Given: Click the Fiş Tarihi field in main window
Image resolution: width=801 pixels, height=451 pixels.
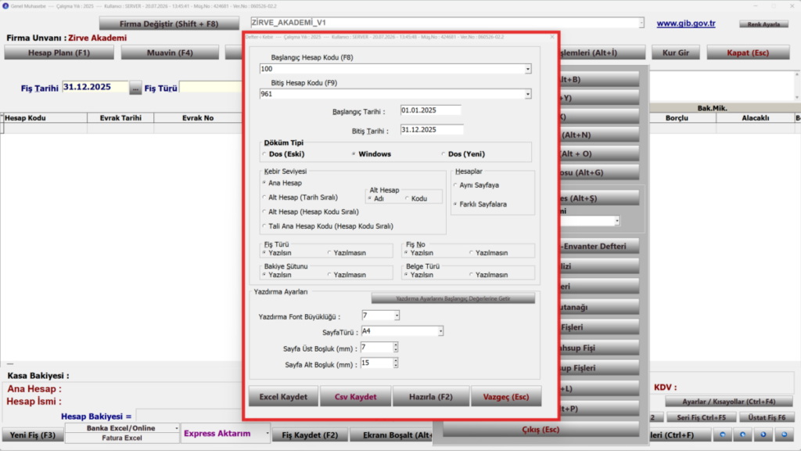Looking at the screenshot, I should tap(95, 88).
